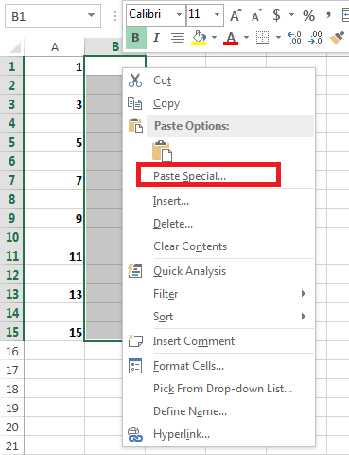The height and width of the screenshot is (455, 349).
Task: Select row 16 header
Action: click(12, 351)
